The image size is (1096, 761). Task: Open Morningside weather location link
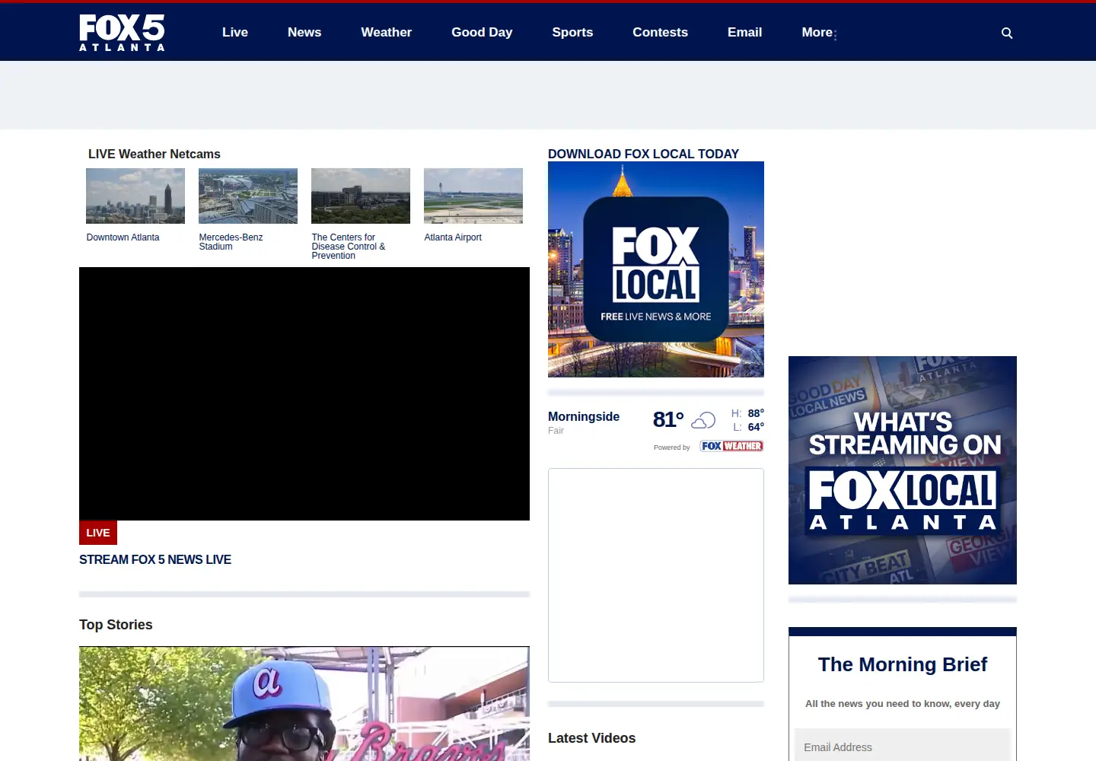click(x=584, y=416)
